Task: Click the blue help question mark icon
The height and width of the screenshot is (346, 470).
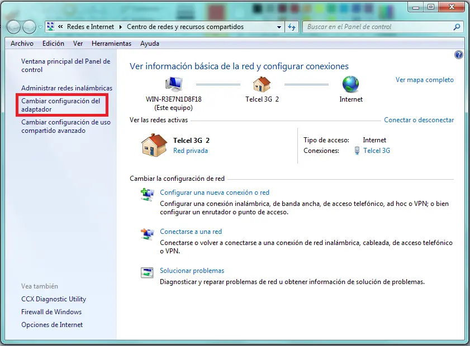Action: pos(459,55)
